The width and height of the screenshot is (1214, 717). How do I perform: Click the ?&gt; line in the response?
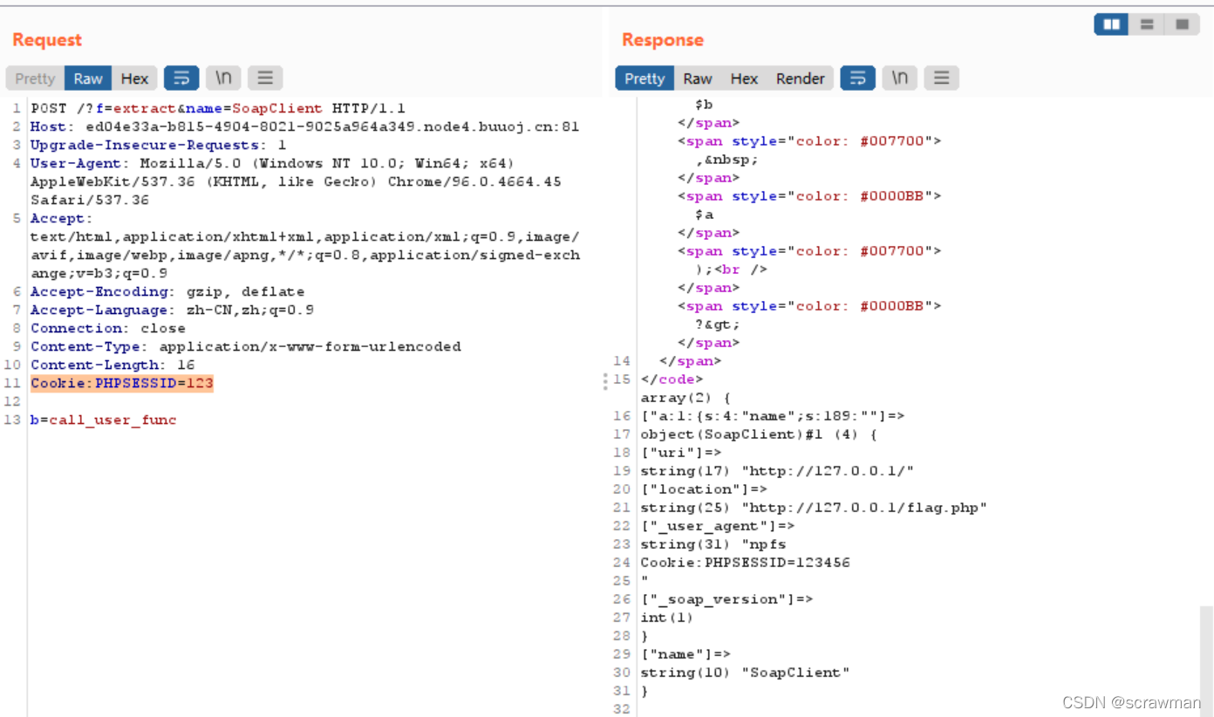(x=718, y=324)
